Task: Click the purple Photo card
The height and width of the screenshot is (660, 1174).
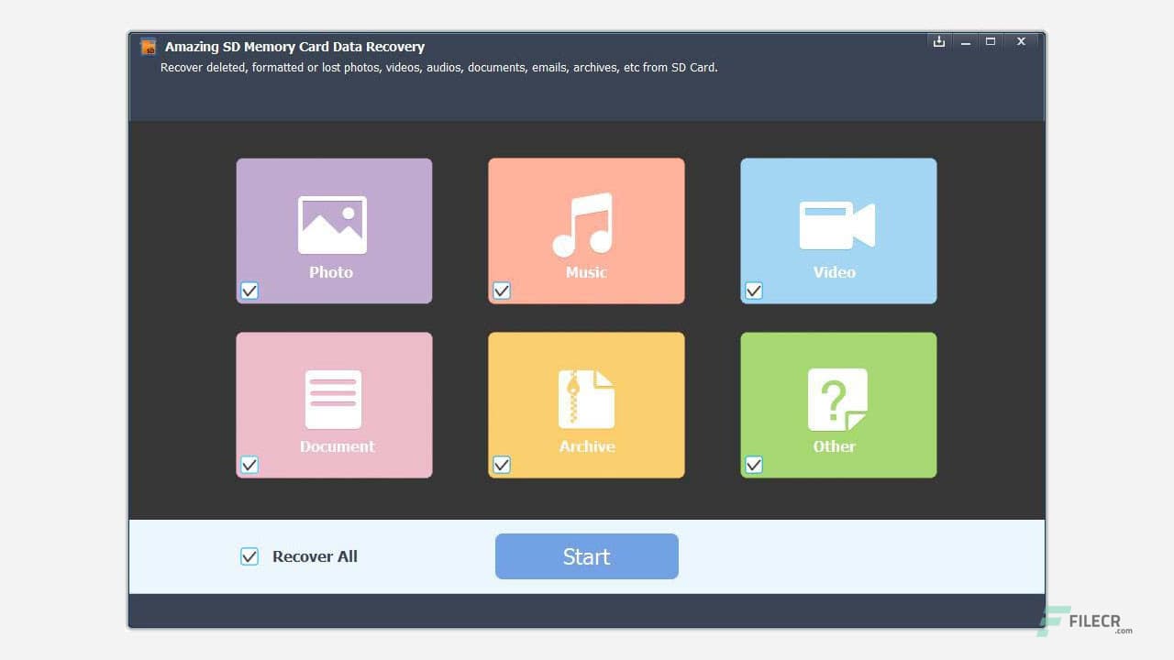Action: click(x=334, y=230)
